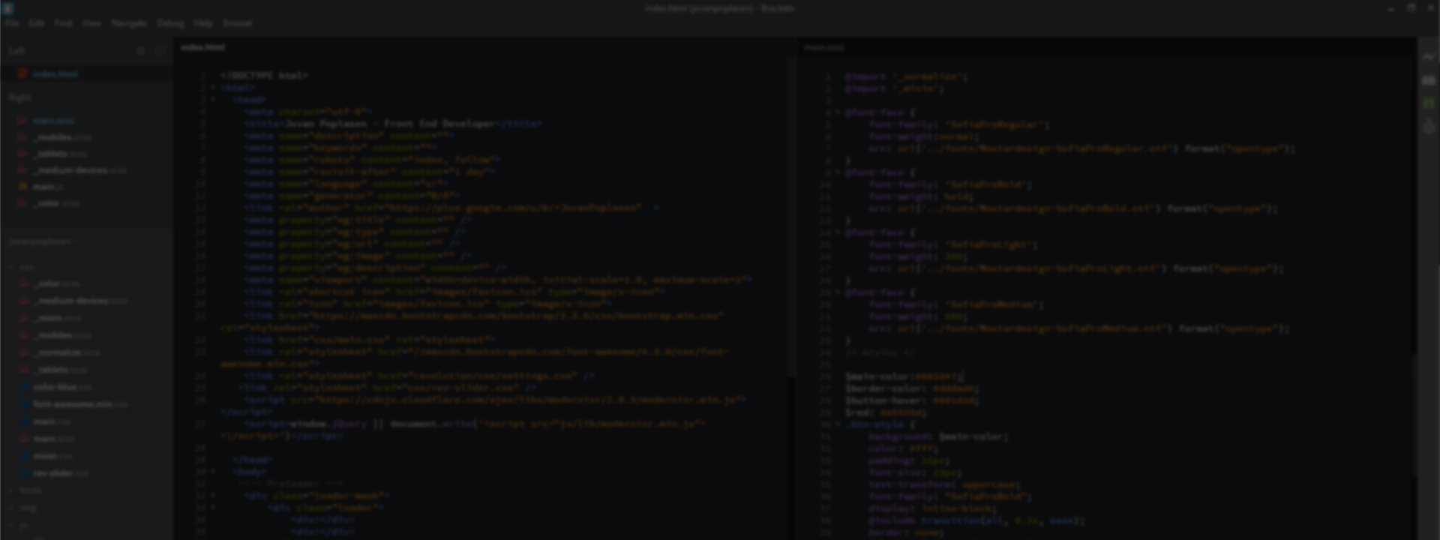Viewport: 1440px width, 540px height.
Task: Open the Navigate menu
Action: (x=129, y=23)
